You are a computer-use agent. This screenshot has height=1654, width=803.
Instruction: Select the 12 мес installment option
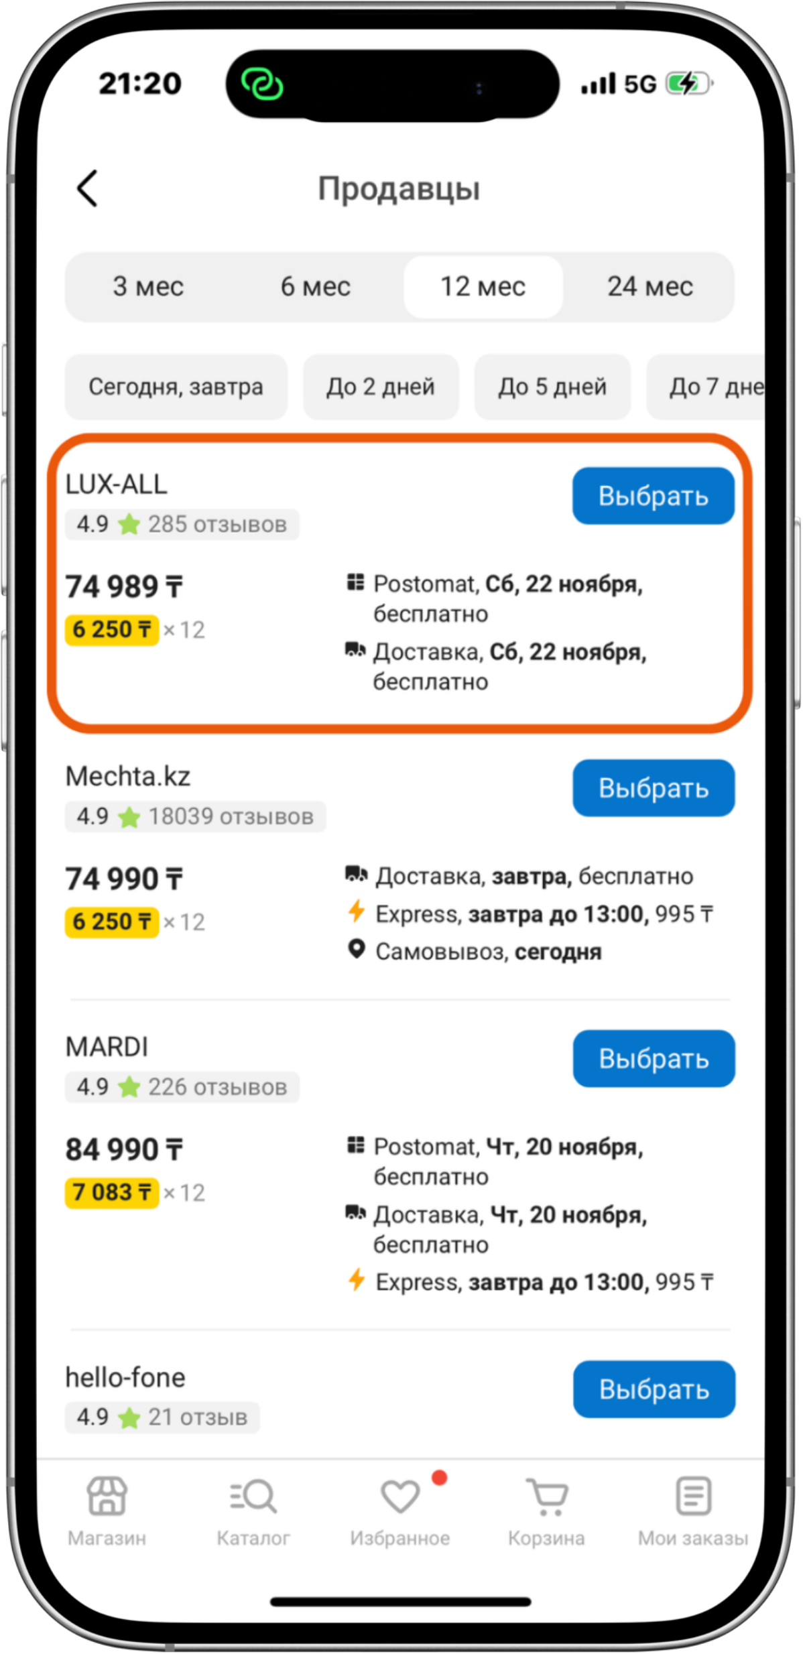(x=483, y=287)
